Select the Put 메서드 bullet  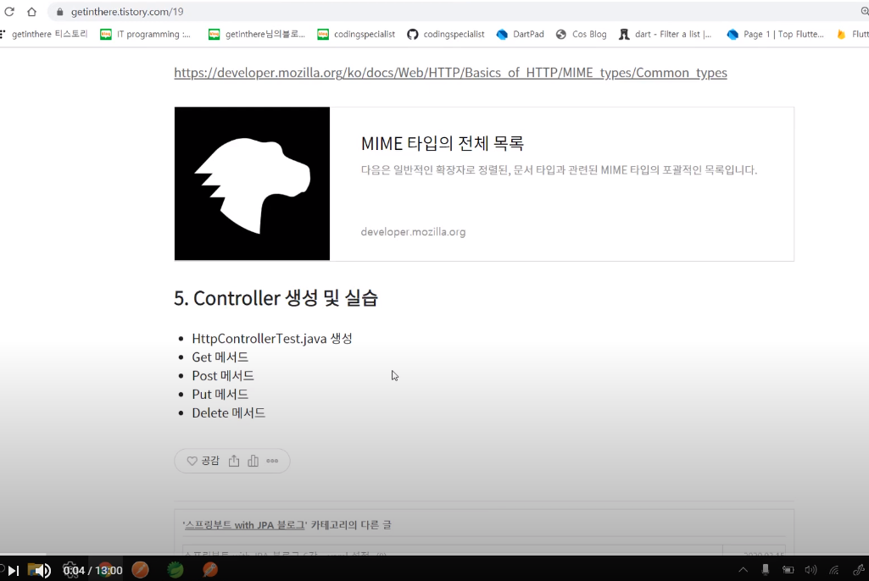pos(220,395)
